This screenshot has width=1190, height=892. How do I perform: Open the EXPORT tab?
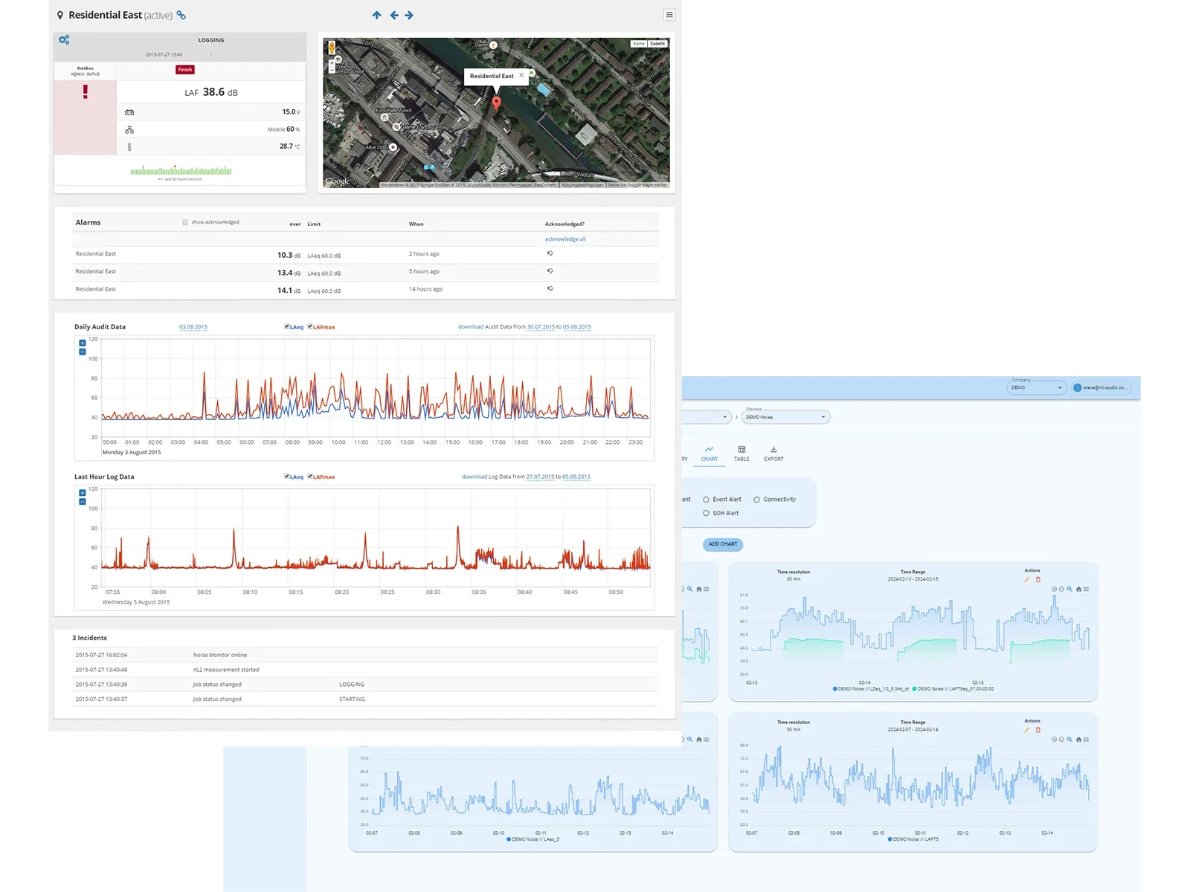pyautogui.click(x=773, y=453)
